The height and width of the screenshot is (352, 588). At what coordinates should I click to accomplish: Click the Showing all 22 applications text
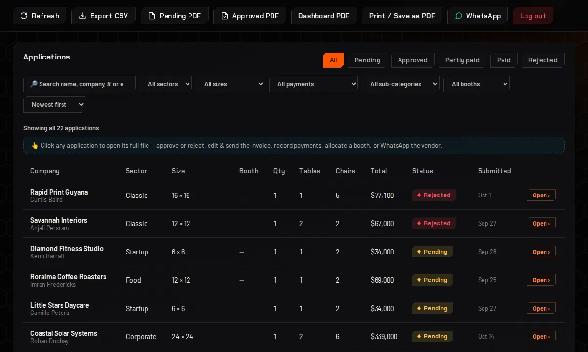(x=61, y=128)
